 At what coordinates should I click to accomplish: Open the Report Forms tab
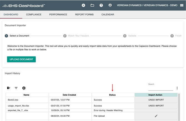click(x=84, y=14)
